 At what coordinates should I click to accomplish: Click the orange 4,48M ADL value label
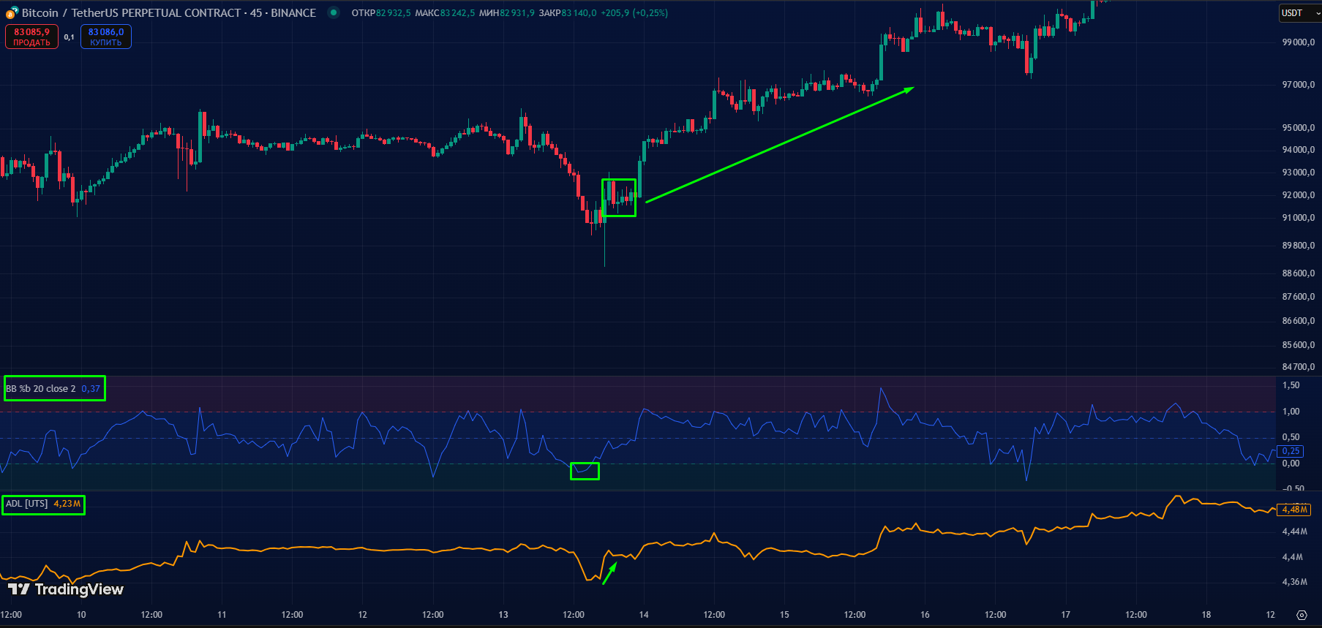(1293, 510)
